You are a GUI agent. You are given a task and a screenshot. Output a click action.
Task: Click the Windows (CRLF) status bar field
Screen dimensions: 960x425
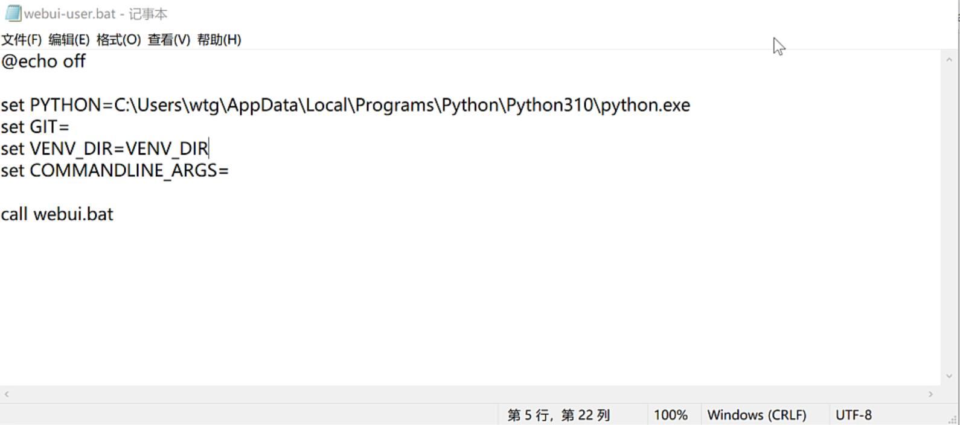pyautogui.click(x=757, y=415)
